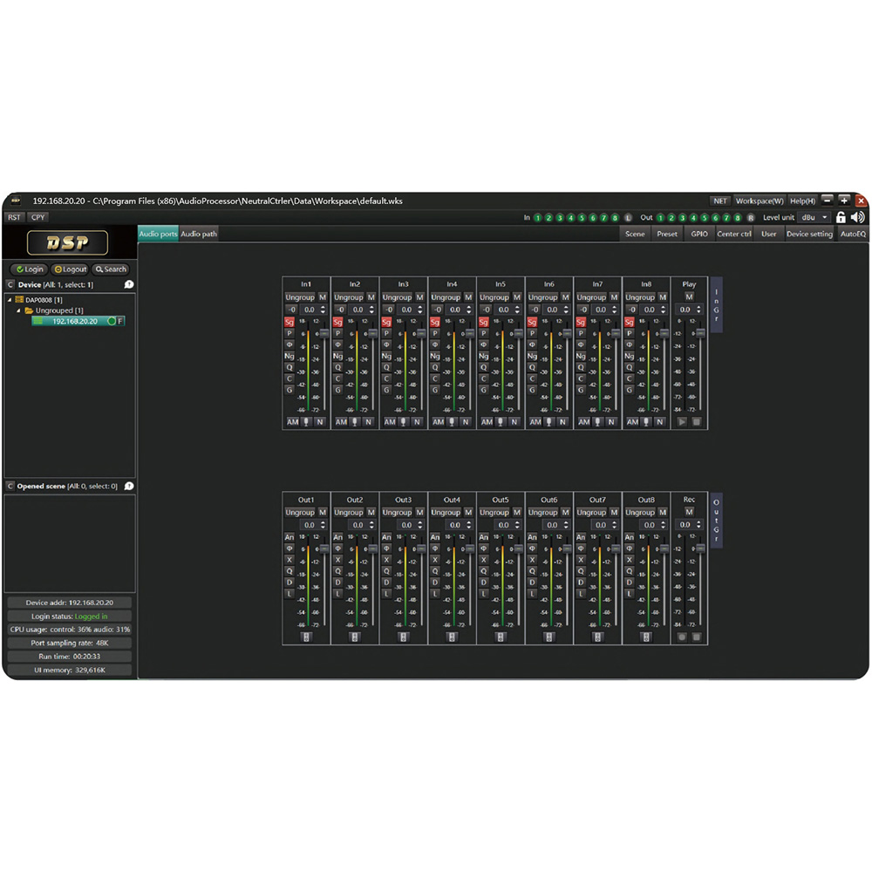This screenshot has width=872, height=872.
Task: Click the phase Φ button on Out4
Action: tap(435, 548)
